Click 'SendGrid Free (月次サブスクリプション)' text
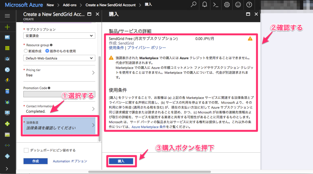Screen dimensions: 313x174 143,39
